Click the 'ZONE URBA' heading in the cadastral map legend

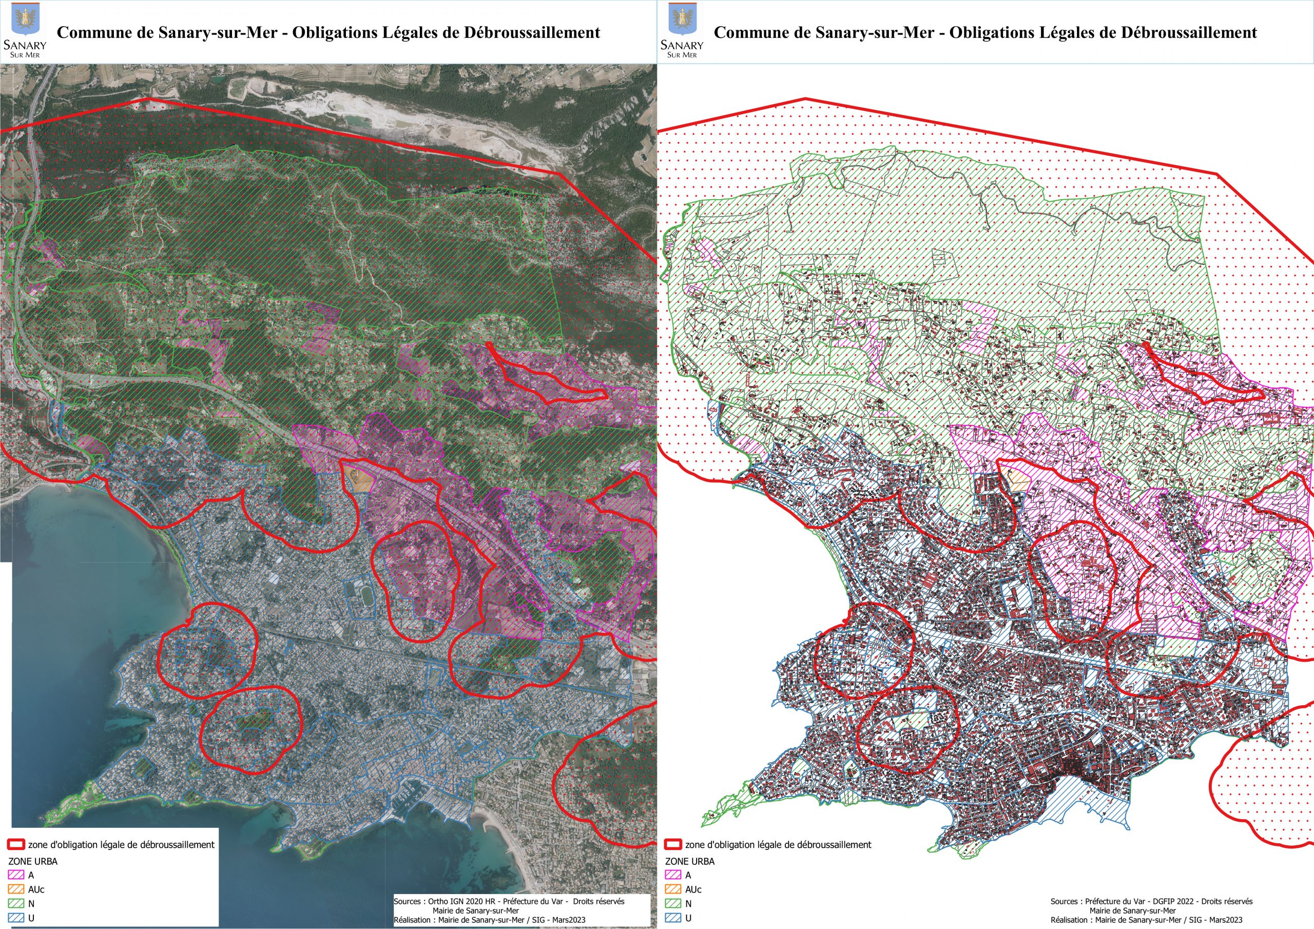tap(690, 861)
